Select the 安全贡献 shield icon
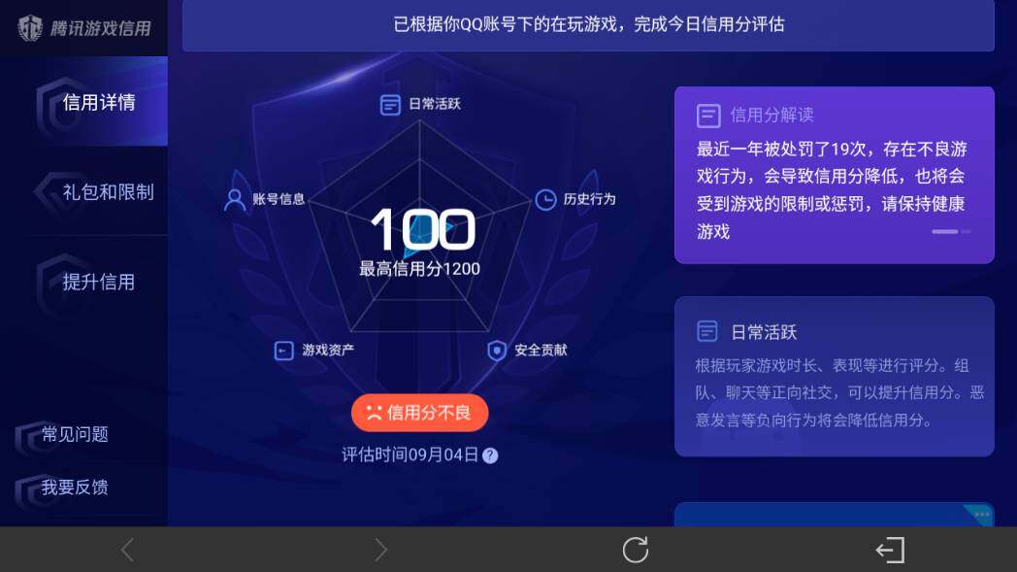This screenshot has width=1017, height=572. tap(496, 351)
